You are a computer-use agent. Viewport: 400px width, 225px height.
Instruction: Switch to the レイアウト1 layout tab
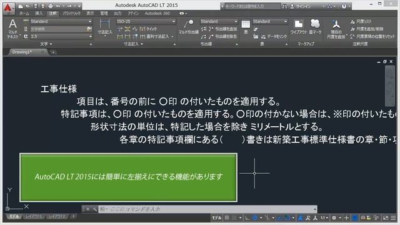(x=33, y=217)
